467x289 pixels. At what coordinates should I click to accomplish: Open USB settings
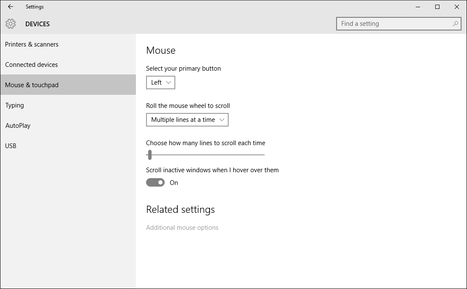point(68,146)
